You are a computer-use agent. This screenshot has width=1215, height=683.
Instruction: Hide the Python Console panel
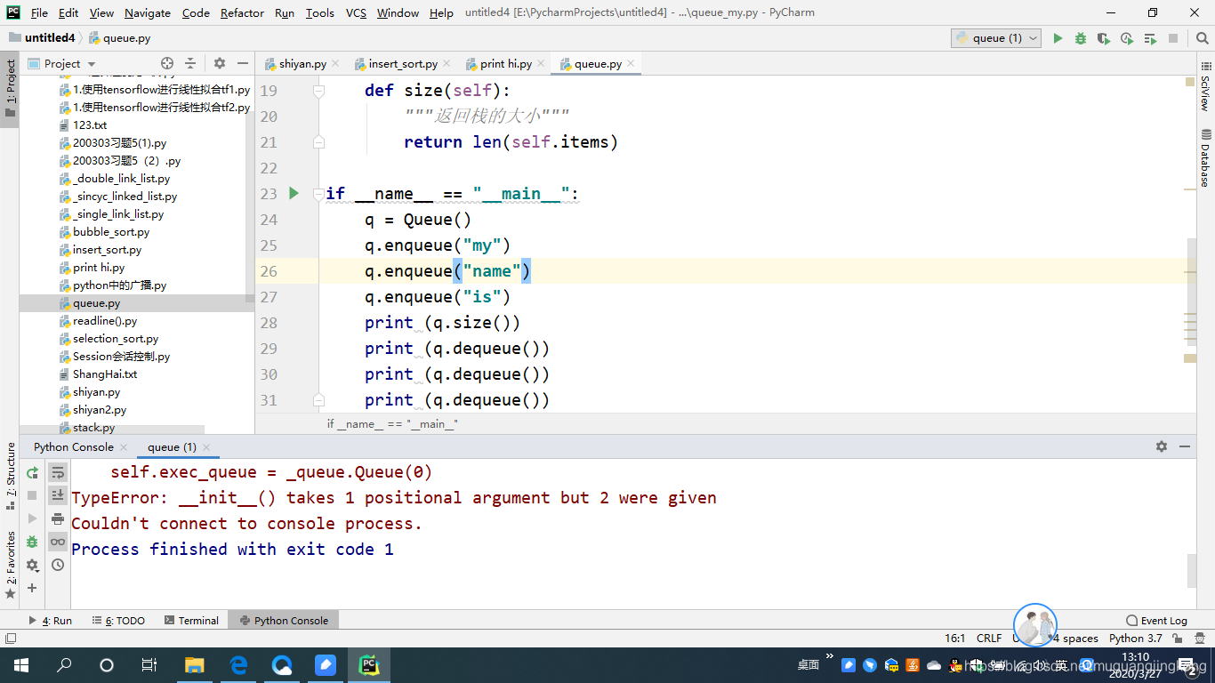click(x=1185, y=446)
